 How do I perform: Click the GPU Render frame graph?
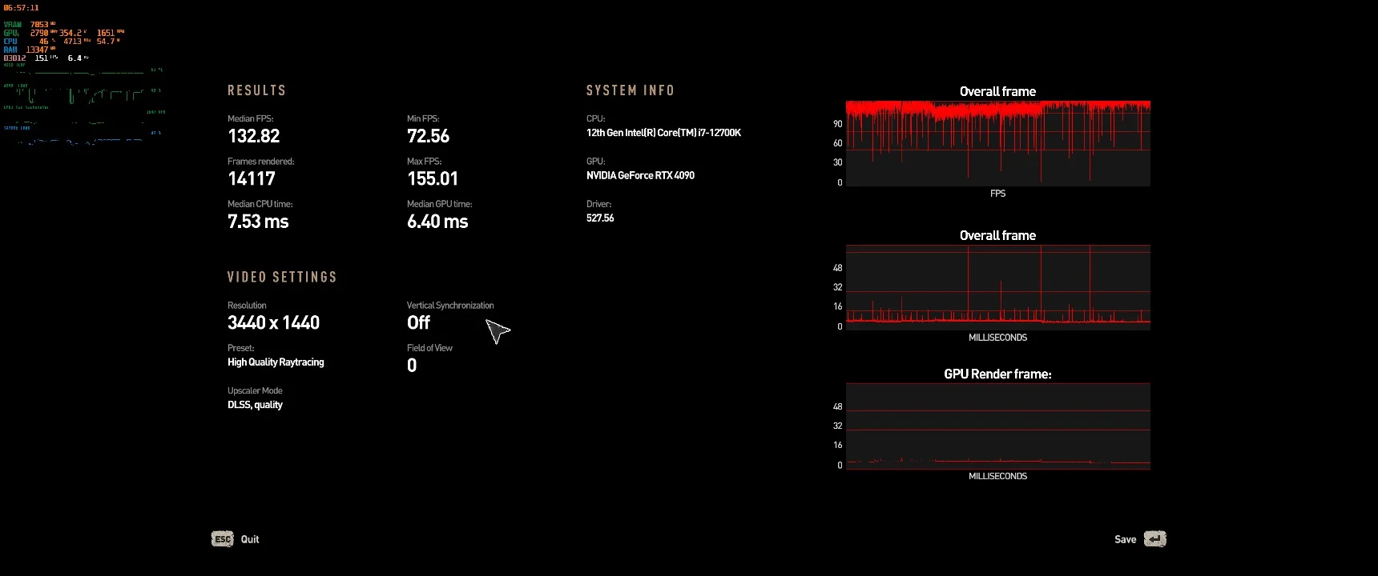pos(998,426)
